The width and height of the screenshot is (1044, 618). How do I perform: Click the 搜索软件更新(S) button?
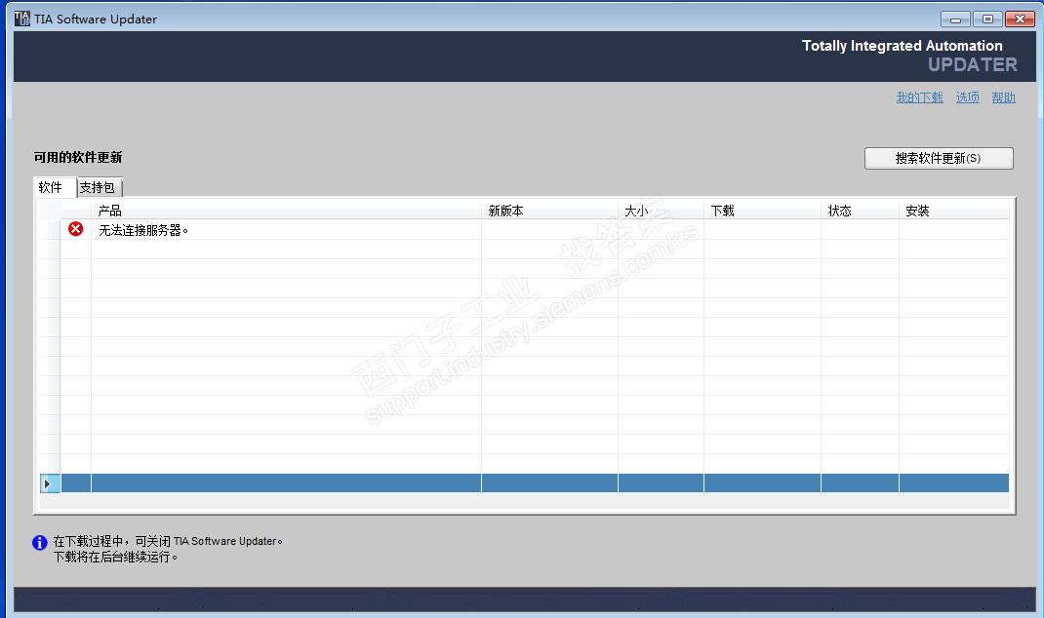pos(939,158)
